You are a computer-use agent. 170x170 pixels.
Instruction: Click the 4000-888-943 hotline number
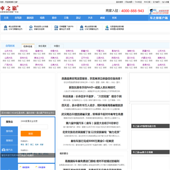pyautogui.click(x=133, y=11)
